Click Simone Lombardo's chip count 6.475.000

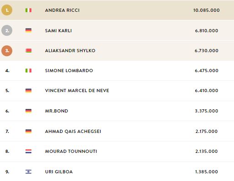tap(207, 70)
